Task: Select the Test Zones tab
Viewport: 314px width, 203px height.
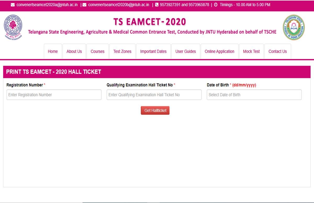Action: tap(122, 52)
